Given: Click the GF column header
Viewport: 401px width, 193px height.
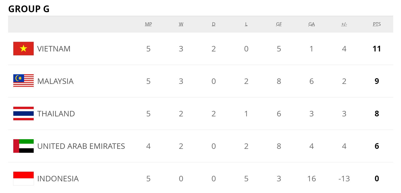Looking at the screenshot, I should pyautogui.click(x=279, y=24).
